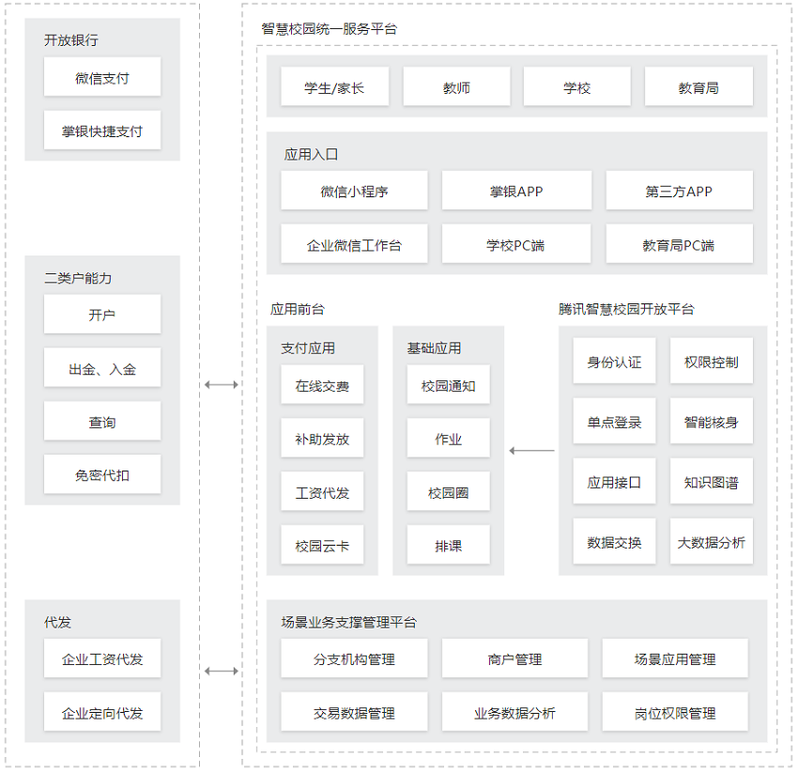
Task: Click 业务数据分析 box
Action: 515,712
